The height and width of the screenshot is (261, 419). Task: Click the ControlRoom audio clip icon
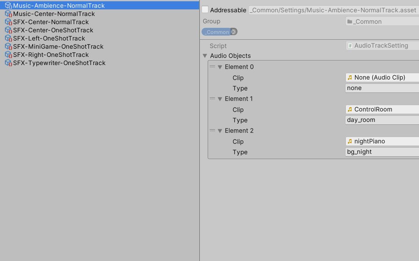(x=350, y=110)
